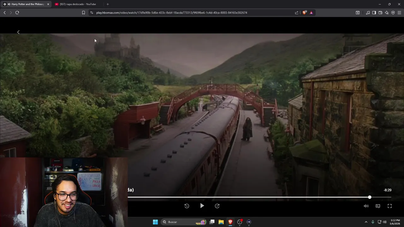The width and height of the screenshot is (404, 227).
Task: Click the webcam overlay of streamer
Action: point(64,192)
